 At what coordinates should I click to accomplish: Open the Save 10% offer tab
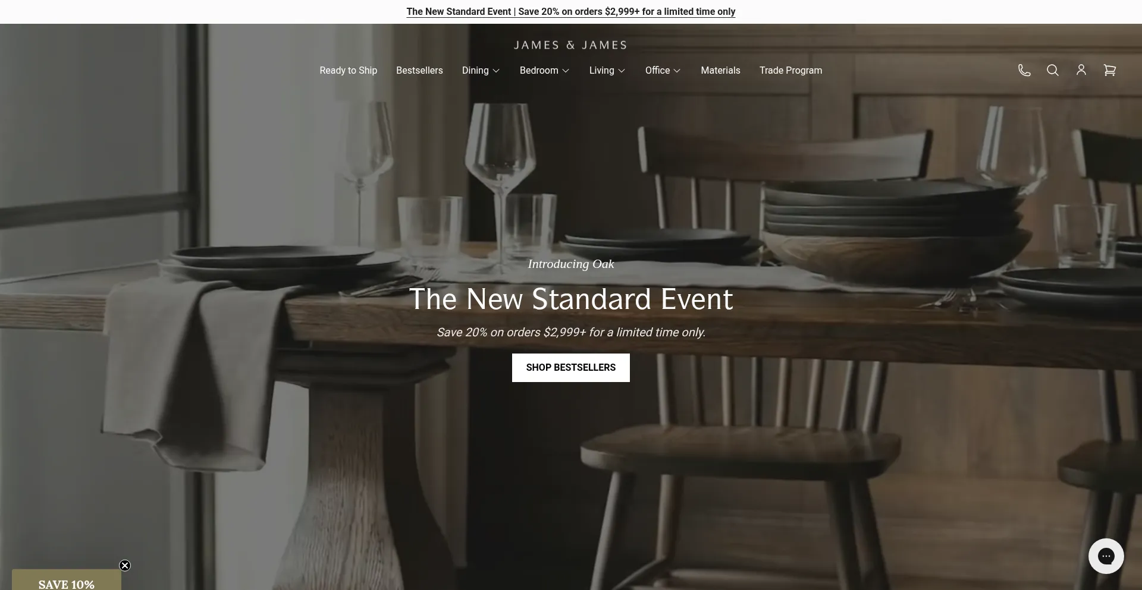(x=67, y=580)
